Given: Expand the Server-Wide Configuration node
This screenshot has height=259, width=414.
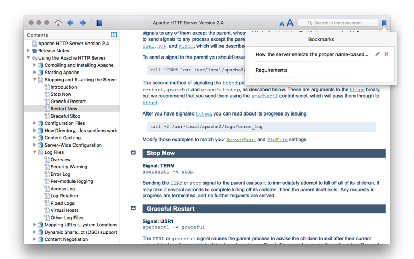Looking at the screenshot, I should pyautogui.click(x=35, y=145).
